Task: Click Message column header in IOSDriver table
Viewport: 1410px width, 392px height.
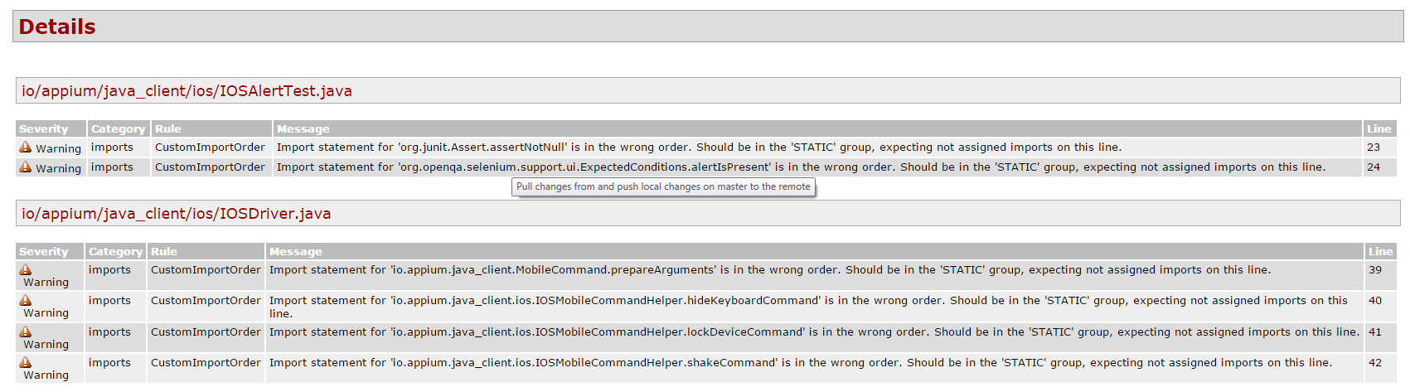Action: click(x=296, y=252)
